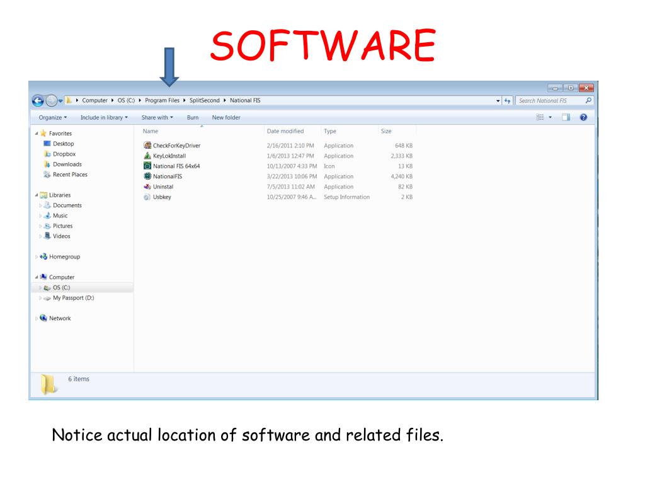Select SplitSecond in the address breadcrumb

[205, 100]
